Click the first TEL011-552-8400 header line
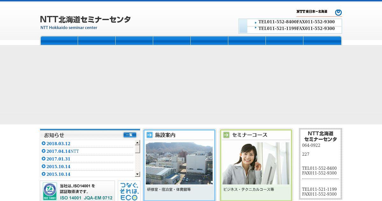This screenshot has height=201, width=382. coord(297,22)
